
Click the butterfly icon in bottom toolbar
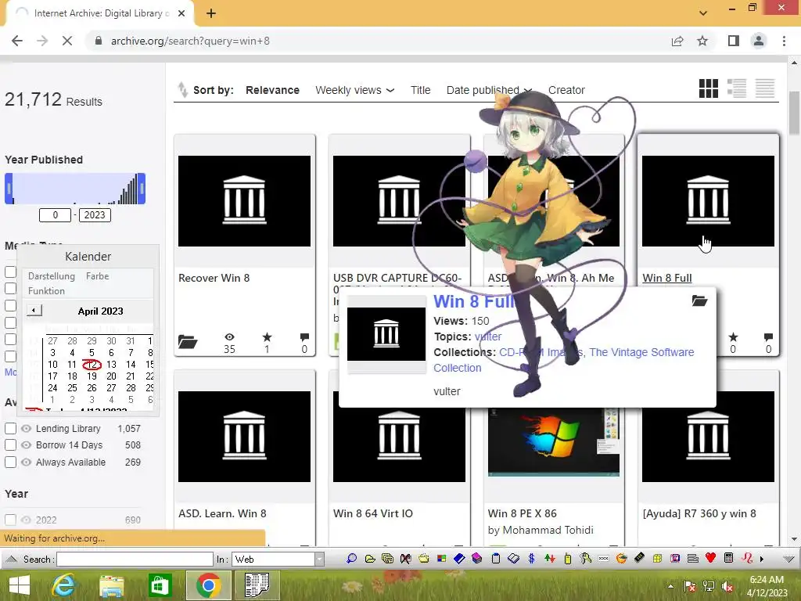406,559
